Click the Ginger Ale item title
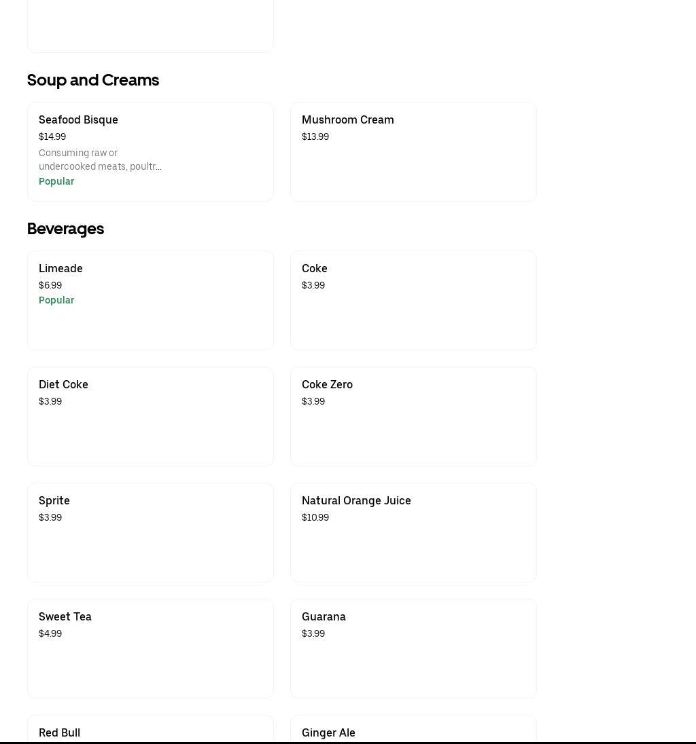696x744 pixels. (x=328, y=732)
